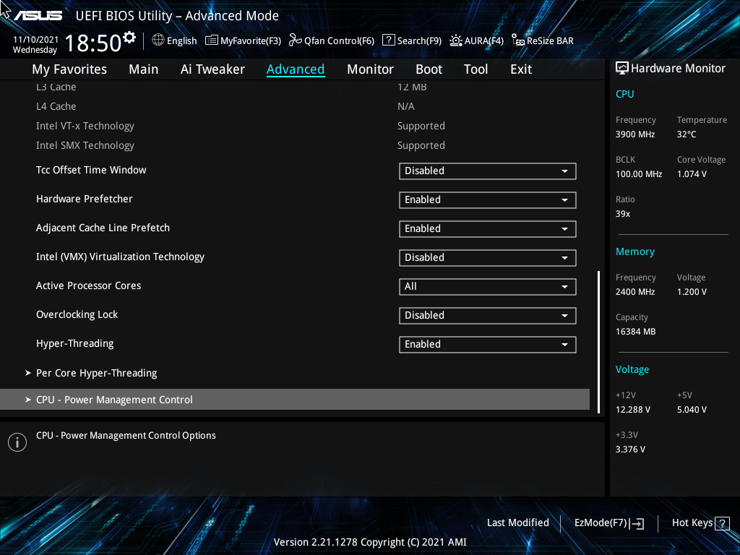Click the Search(F9) question mark icon
This screenshot has width=740, height=555.
pyautogui.click(x=388, y=40)
